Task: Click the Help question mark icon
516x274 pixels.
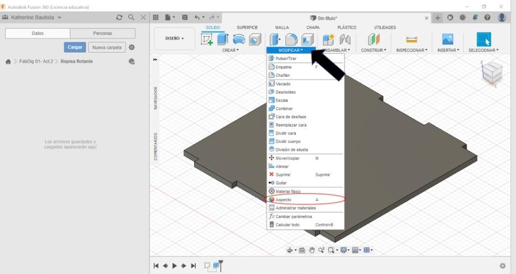Action: [487, 17]
